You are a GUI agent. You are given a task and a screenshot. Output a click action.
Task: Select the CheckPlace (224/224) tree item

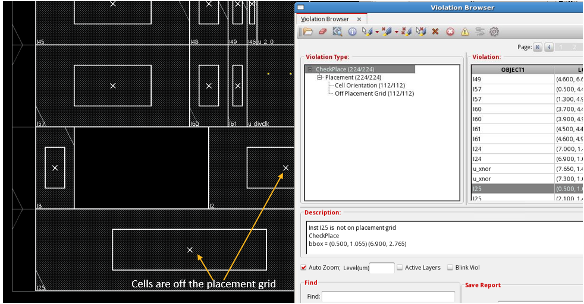[345, 69]
